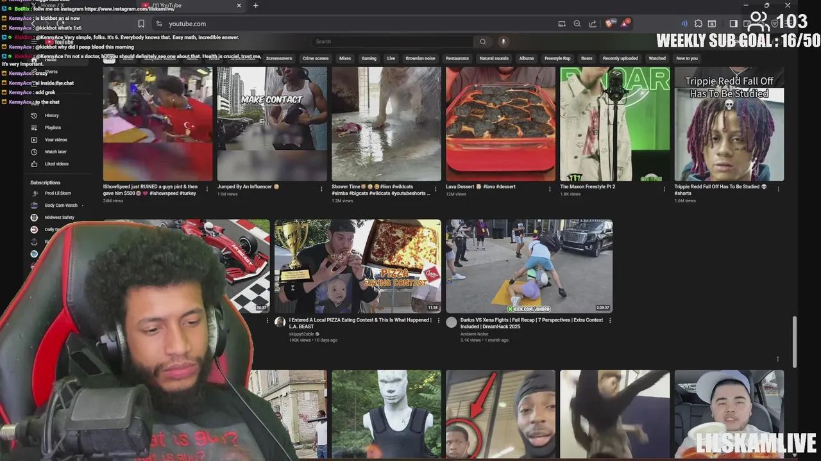Screen dimensions: 821x461
Task: Open options menu for Jumped By An Influencer
Action: (321, 189)
